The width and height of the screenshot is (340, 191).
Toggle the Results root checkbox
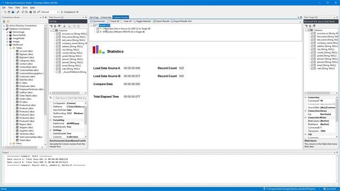click(x=95, y=25)
